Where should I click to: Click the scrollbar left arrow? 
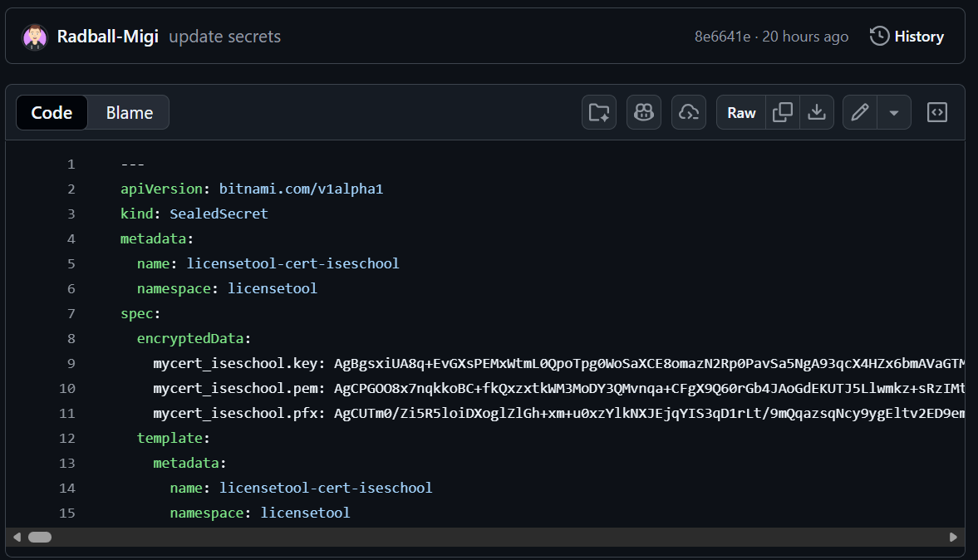(x=17, y=538)
